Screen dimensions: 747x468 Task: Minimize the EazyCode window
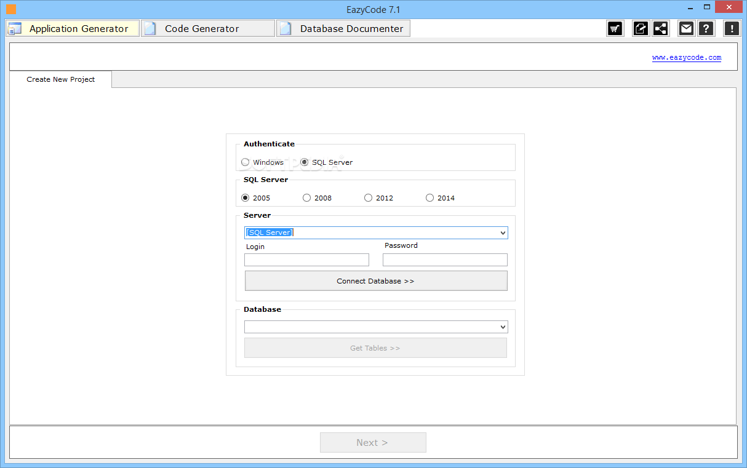coord(689,7)
